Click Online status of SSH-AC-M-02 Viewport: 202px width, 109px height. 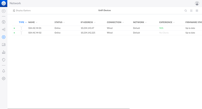(57, 33)
